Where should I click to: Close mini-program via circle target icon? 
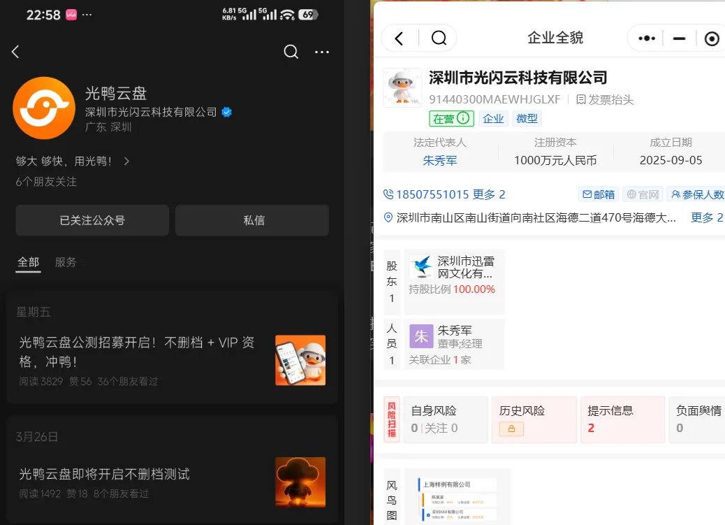point(712,38)
